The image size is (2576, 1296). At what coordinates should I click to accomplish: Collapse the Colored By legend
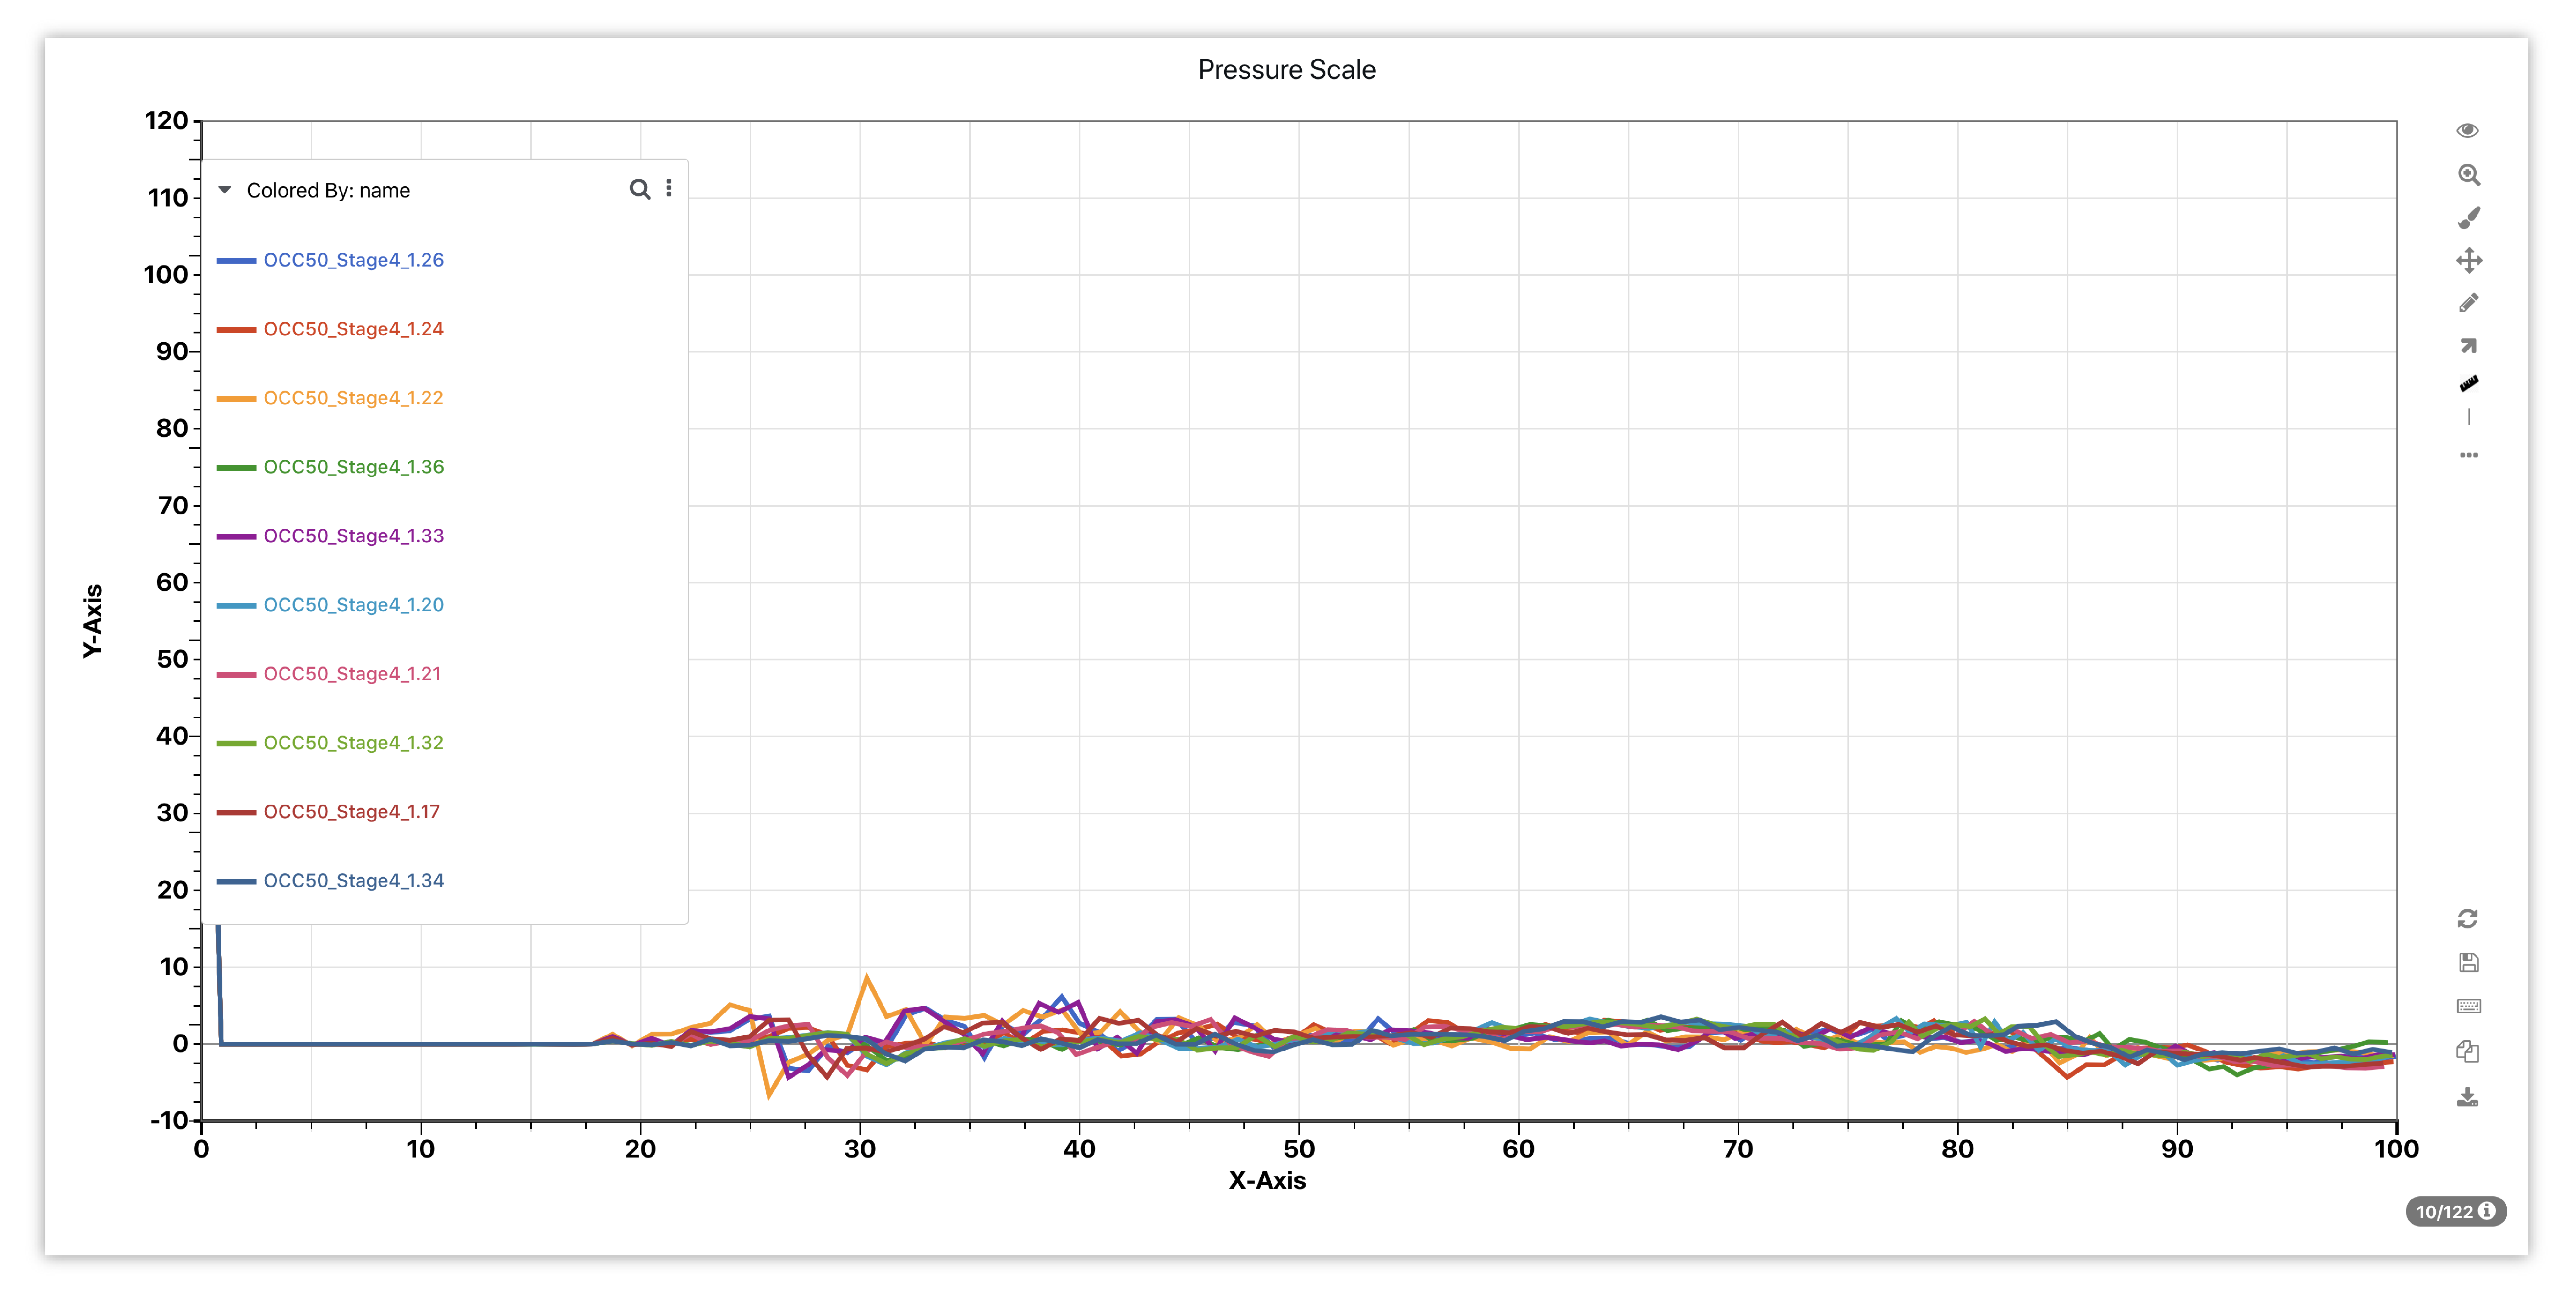[x=225, y=190]
